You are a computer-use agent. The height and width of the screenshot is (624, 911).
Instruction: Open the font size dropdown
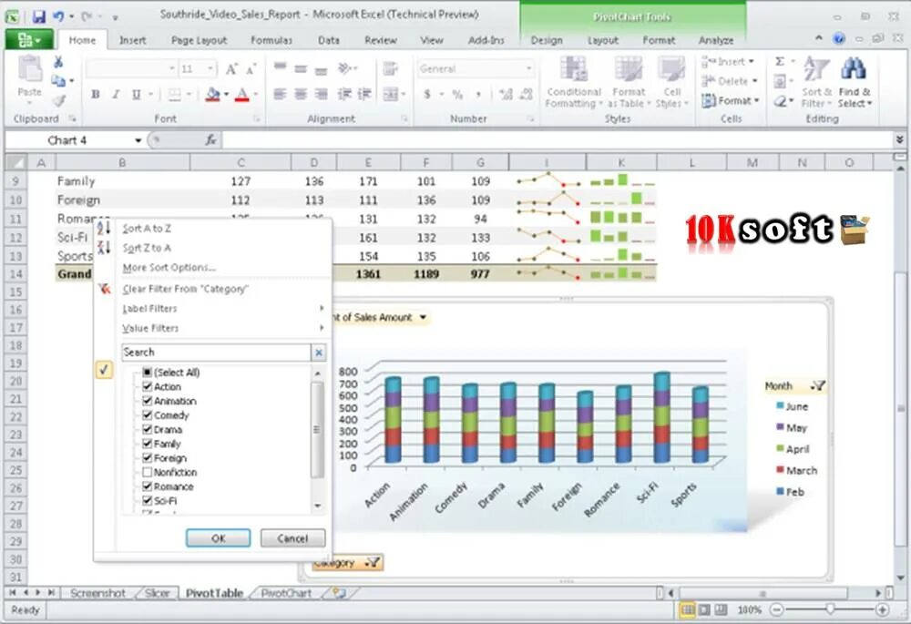pos(210,69)
